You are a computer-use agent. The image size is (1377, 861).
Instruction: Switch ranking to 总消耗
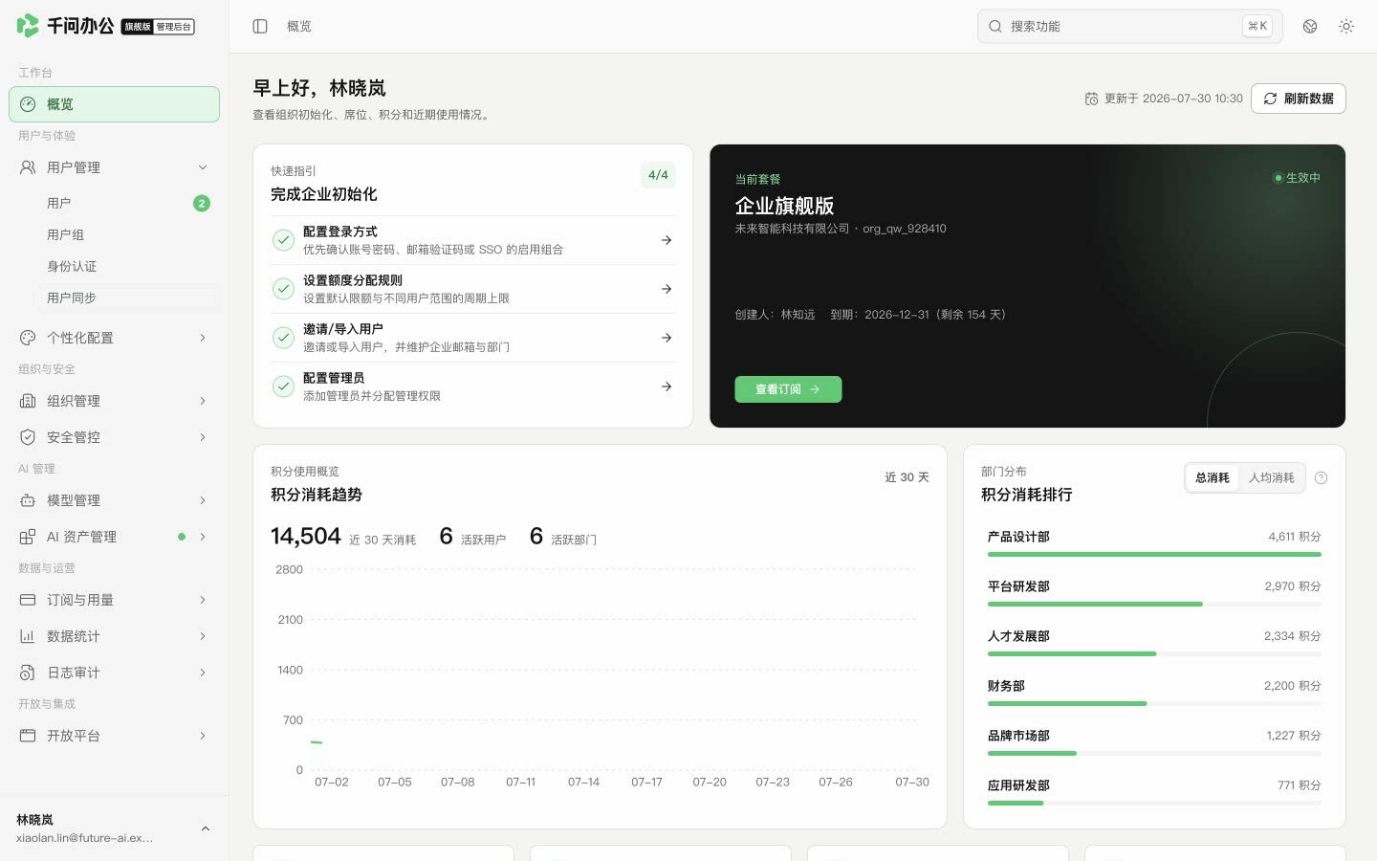point(1213,477)
